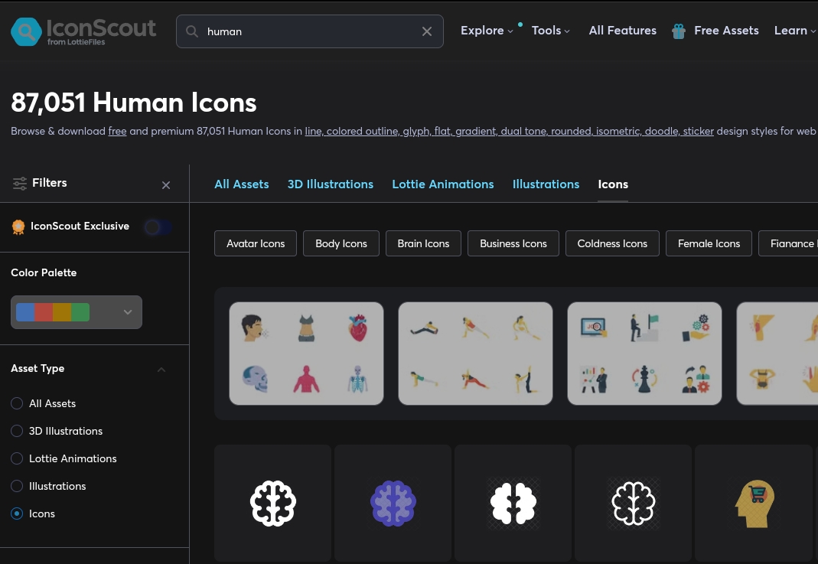The width and height of the screenshot is (818, 564).
Task: Open the head with shopping cart icon
Action: click(754, 503)
